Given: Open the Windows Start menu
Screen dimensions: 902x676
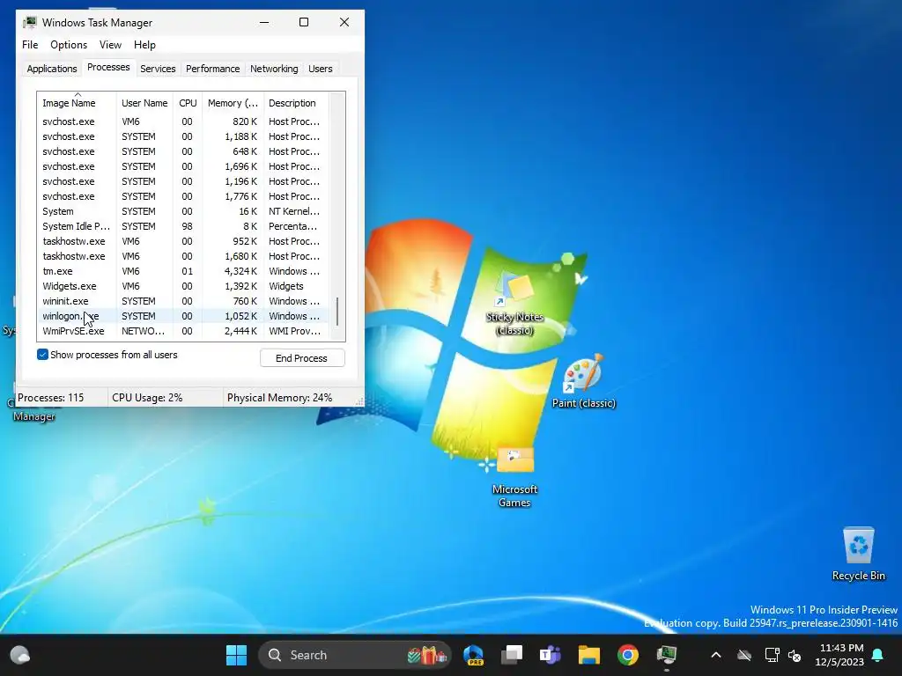Looking at the screenshot, I should click(x=236, y=655).
